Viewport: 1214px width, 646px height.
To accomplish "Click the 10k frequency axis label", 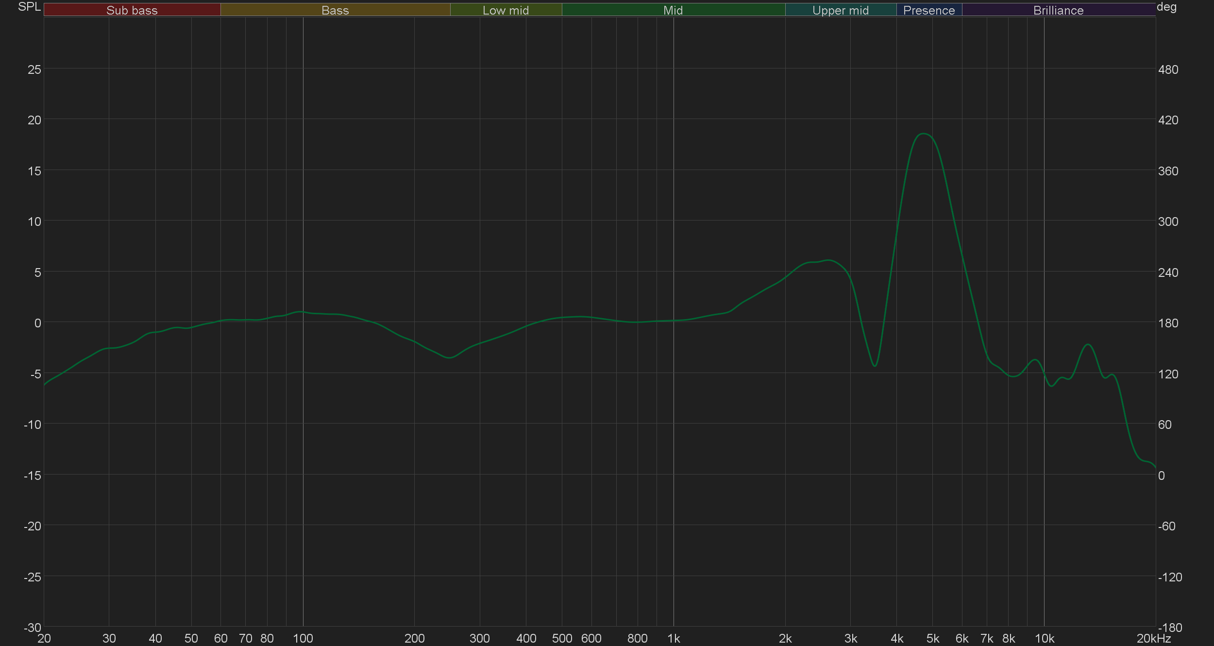I will (x=1045, y=639).
